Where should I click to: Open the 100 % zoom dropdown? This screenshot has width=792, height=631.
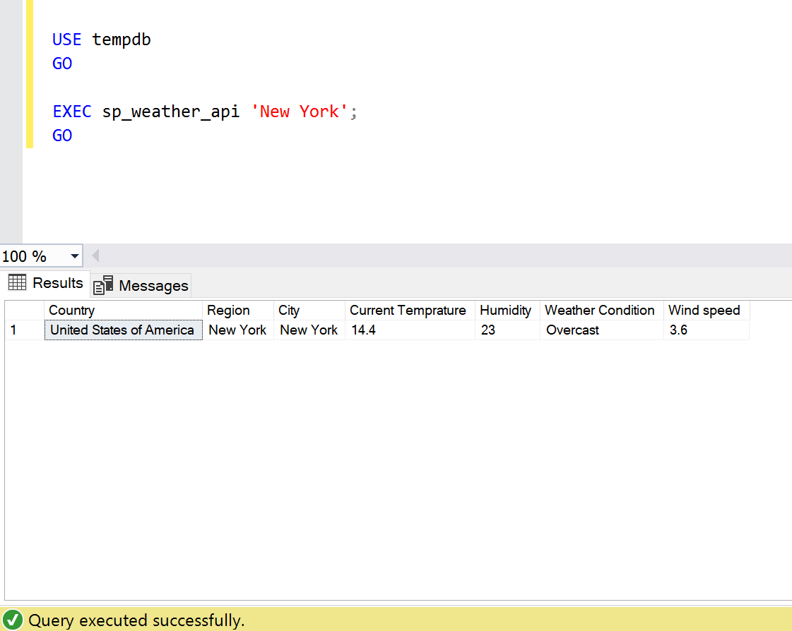coord(74,256)
